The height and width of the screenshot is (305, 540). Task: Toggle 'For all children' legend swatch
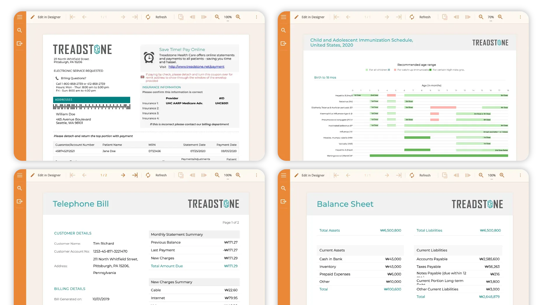[x=367, y=70]
